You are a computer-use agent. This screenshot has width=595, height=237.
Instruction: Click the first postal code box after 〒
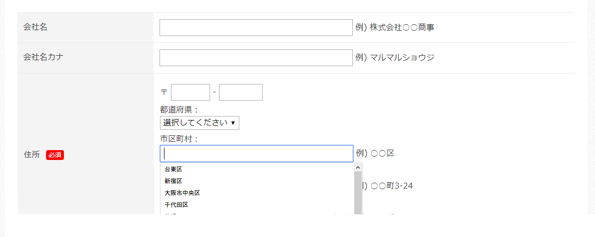pos(191,92)
